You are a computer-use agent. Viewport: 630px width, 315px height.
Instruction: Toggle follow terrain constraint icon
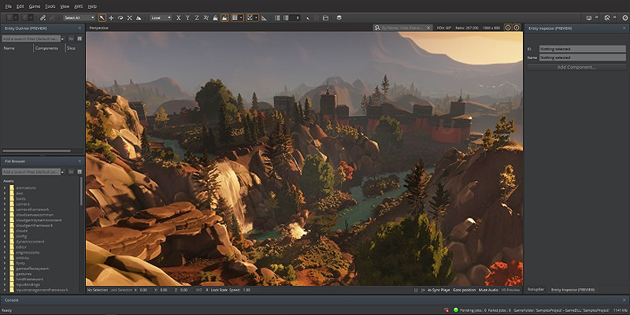pyautogui.click(x=215, y=17)
